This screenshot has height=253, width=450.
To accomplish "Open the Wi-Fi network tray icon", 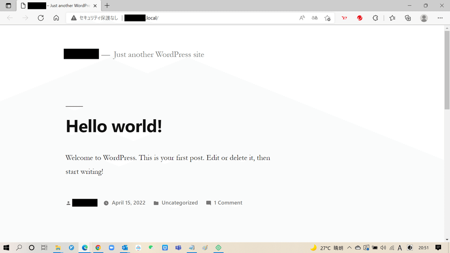I will 391,248.
